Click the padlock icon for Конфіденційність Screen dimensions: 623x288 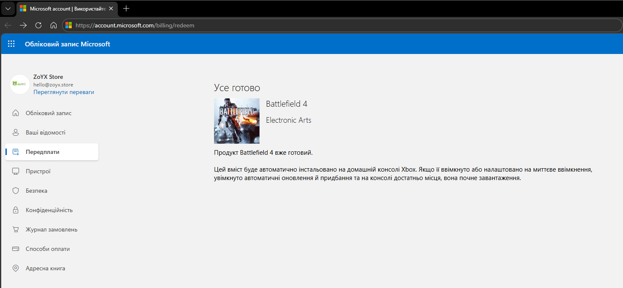pyautogui.click(x=16, y=210)
